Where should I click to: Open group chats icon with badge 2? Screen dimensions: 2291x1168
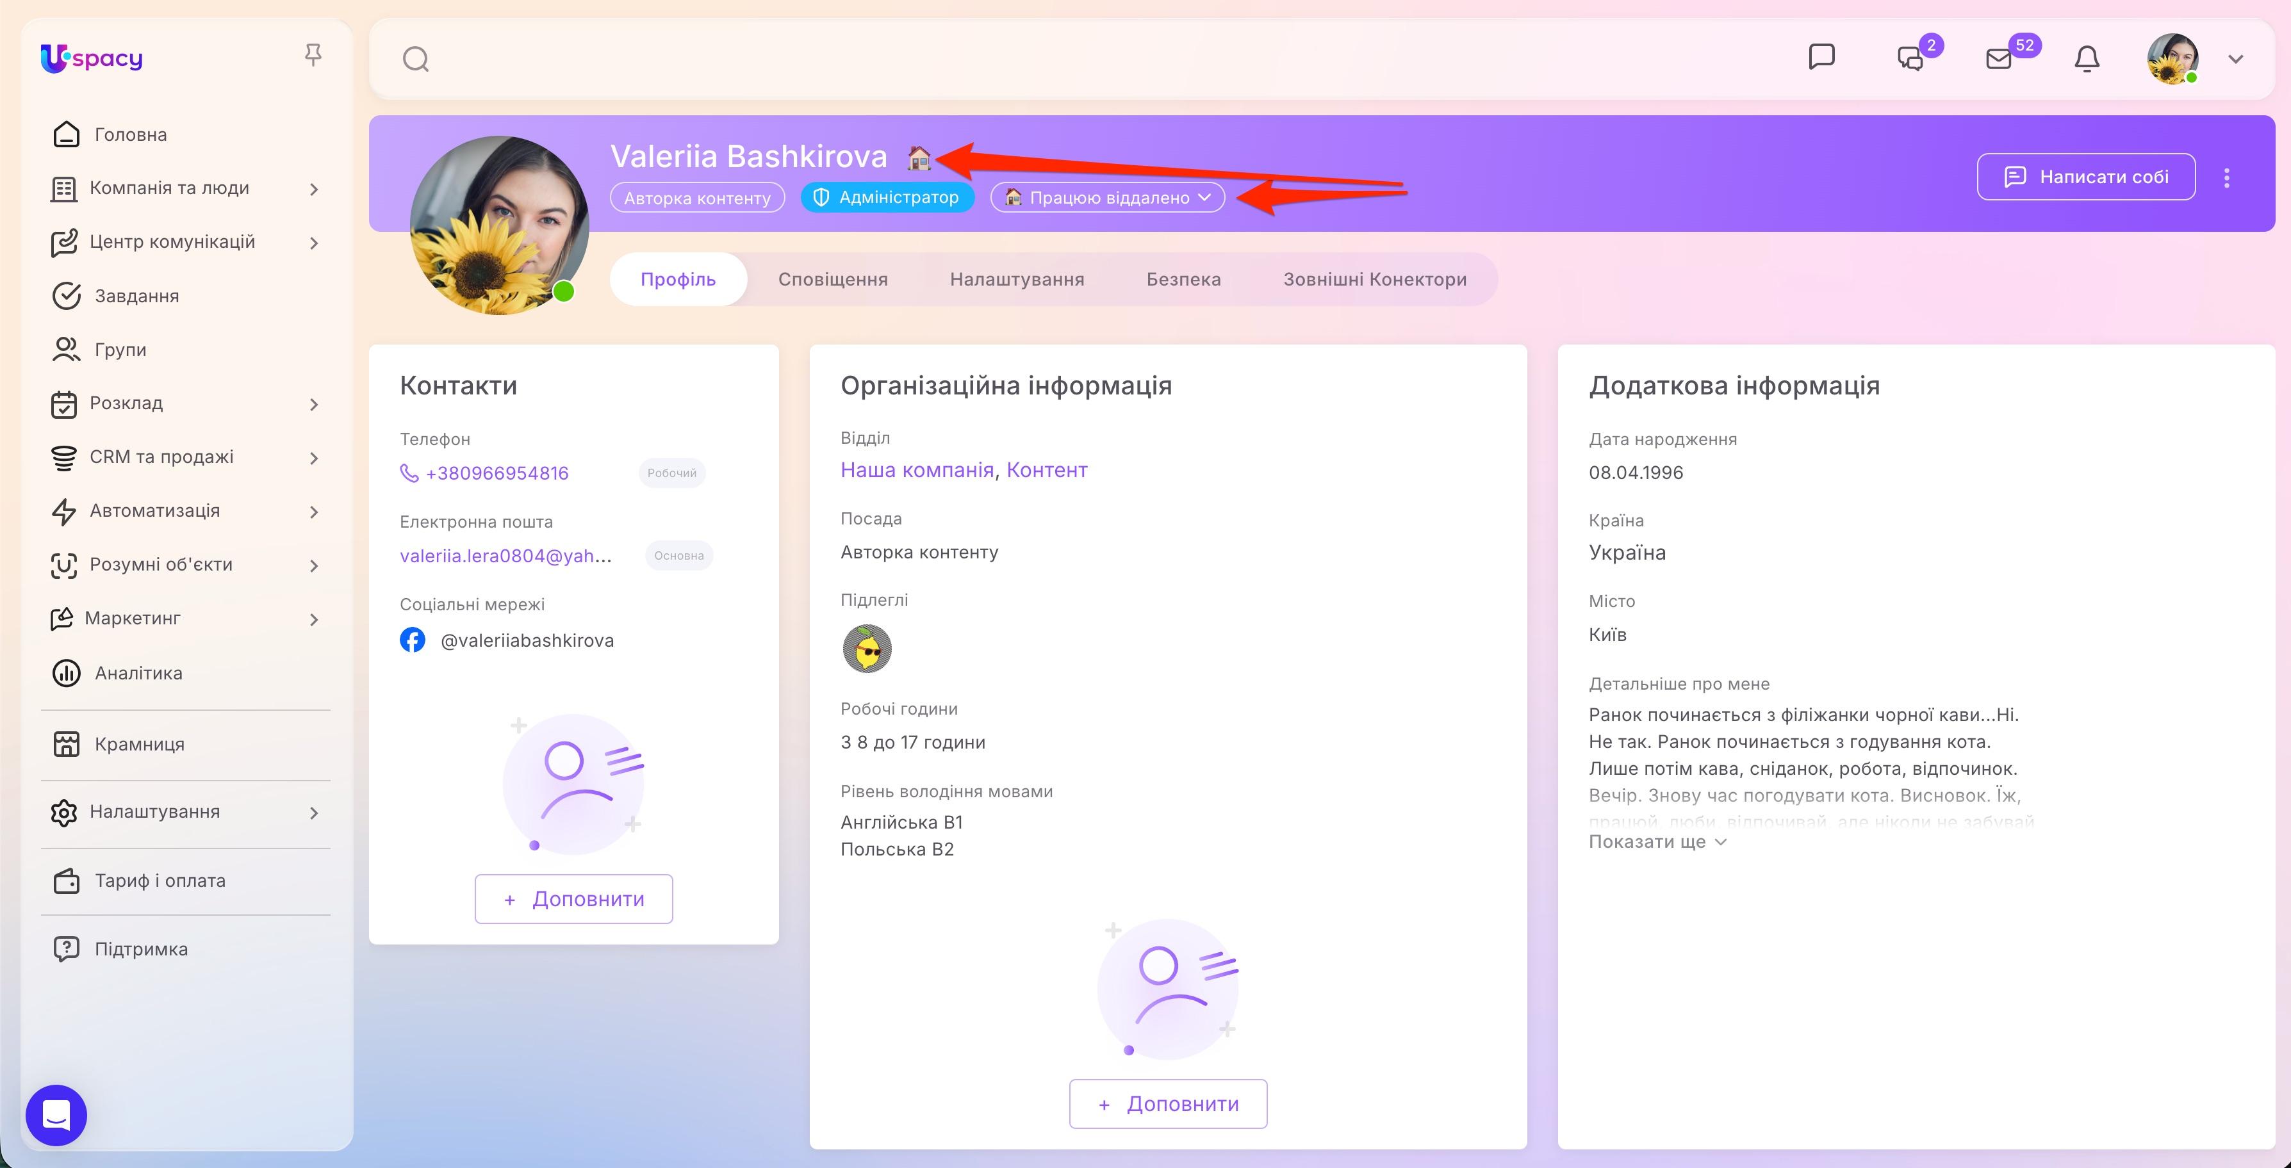coord(1910,59)
